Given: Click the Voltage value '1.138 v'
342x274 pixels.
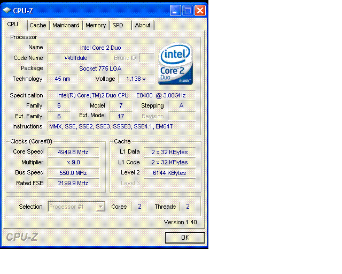Looking at the screenshot, I should (x=136, y=79).
